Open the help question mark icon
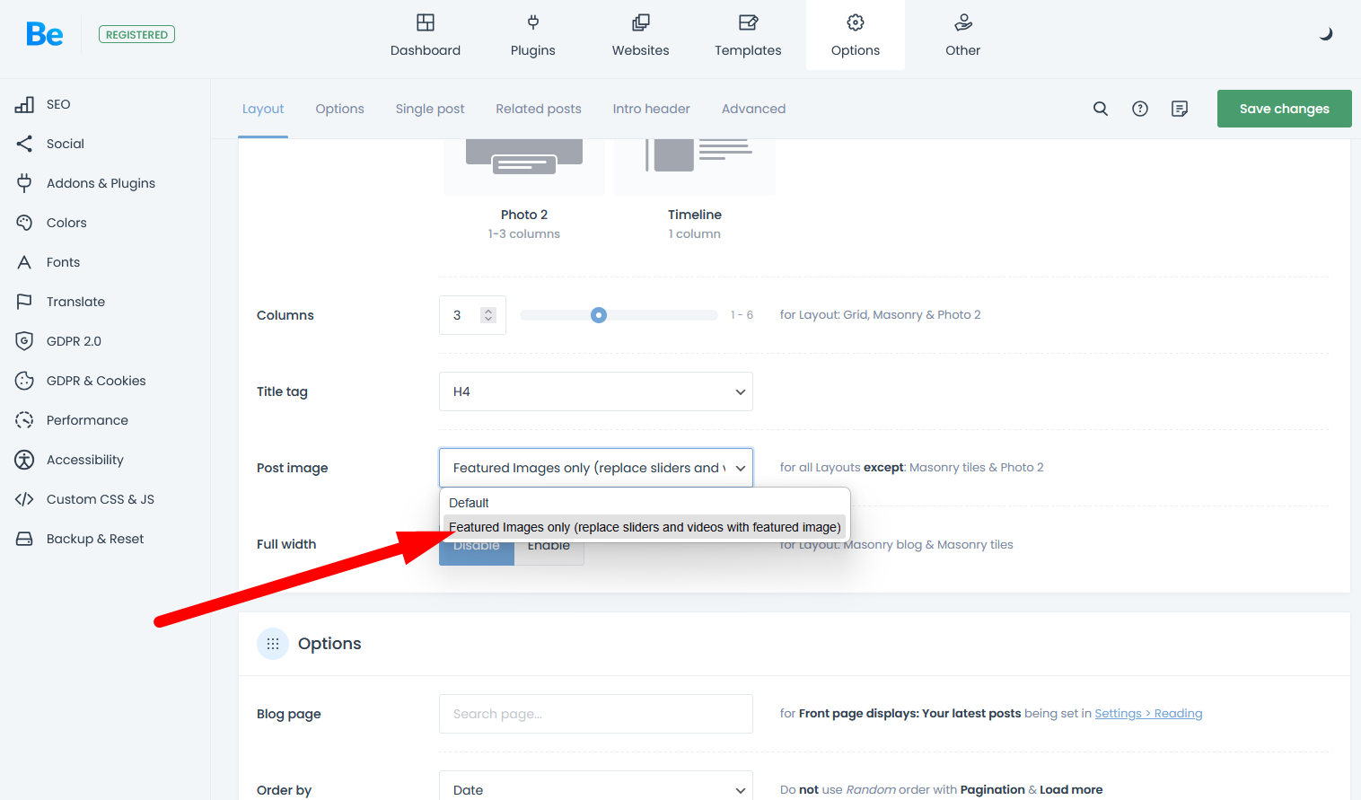 point(1139,109)
